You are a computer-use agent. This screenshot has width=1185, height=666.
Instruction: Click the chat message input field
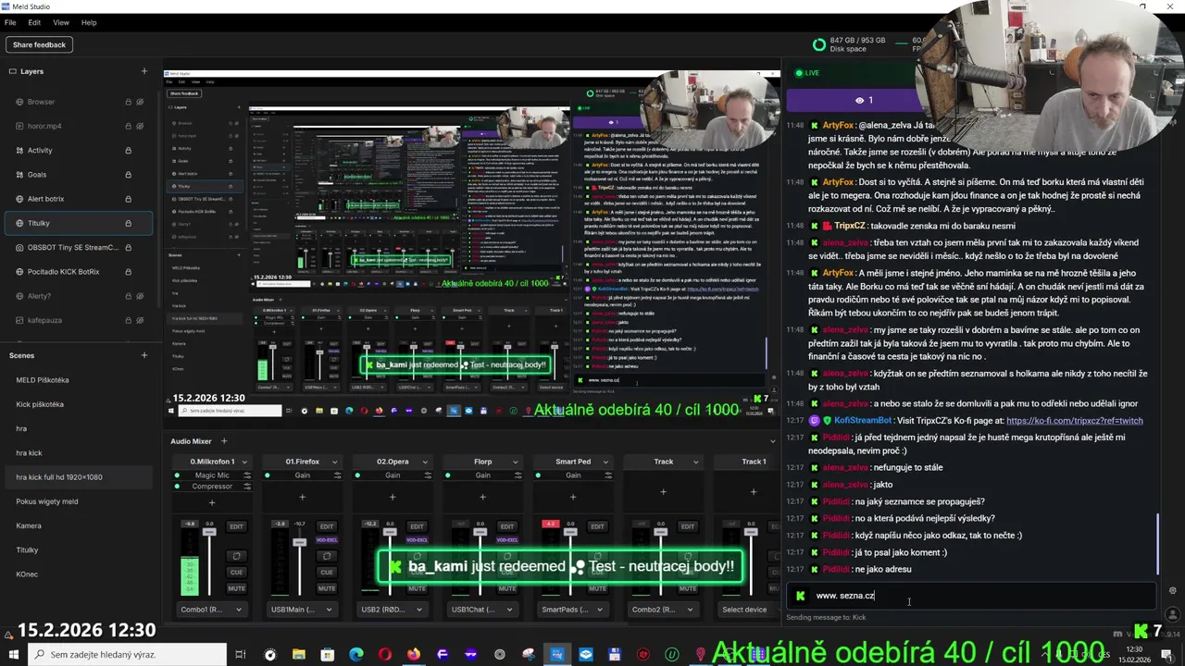point(972,596)
